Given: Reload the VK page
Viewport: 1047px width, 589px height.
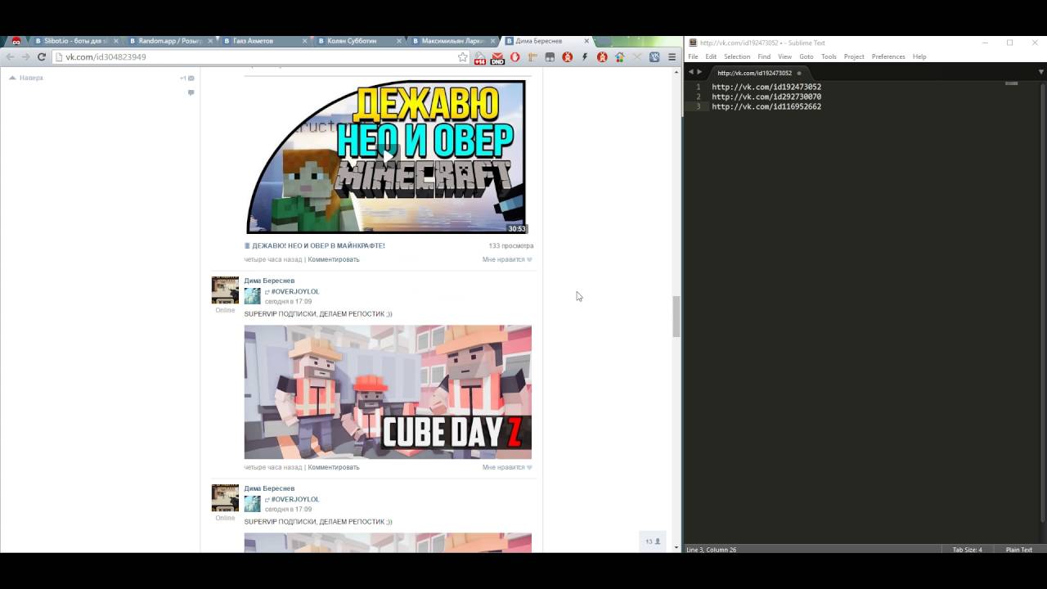Looking at the screenshot, I should [x=41, y=57].
